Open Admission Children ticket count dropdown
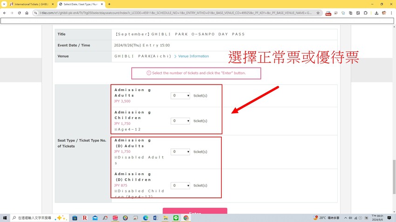This screenshot has height=222, width=396. tap(180, 121)
